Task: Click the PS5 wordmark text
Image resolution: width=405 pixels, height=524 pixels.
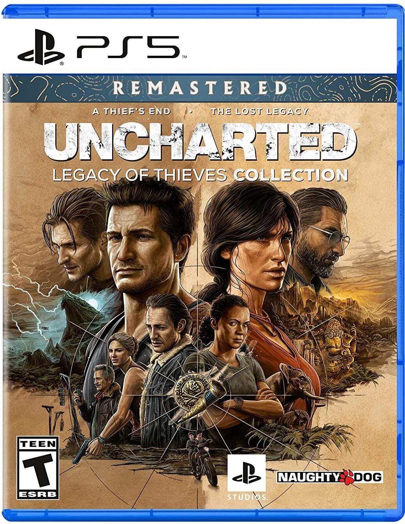Action: click(128, 47)
